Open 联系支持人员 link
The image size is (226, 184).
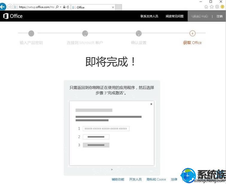tap(149, 16)
